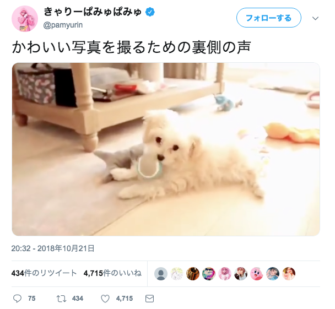
Task: Click the retweet arrows icon
Action: click(x=61, y=299)
